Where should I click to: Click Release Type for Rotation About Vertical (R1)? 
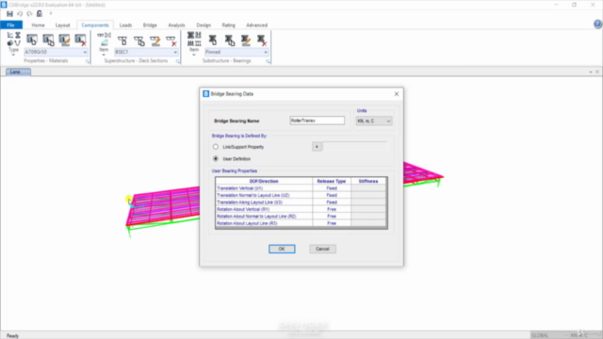[332, 209]
